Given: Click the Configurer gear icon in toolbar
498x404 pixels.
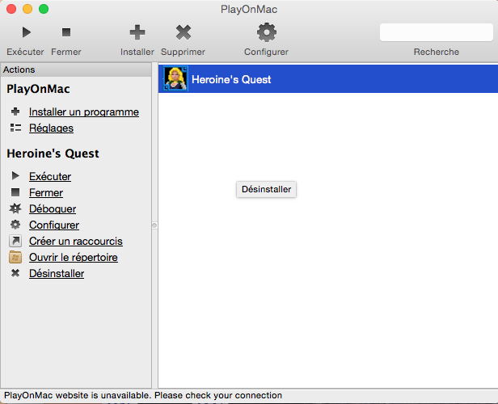Looking at the screenshot, I should pyautogui.click(x=267, y=32).
